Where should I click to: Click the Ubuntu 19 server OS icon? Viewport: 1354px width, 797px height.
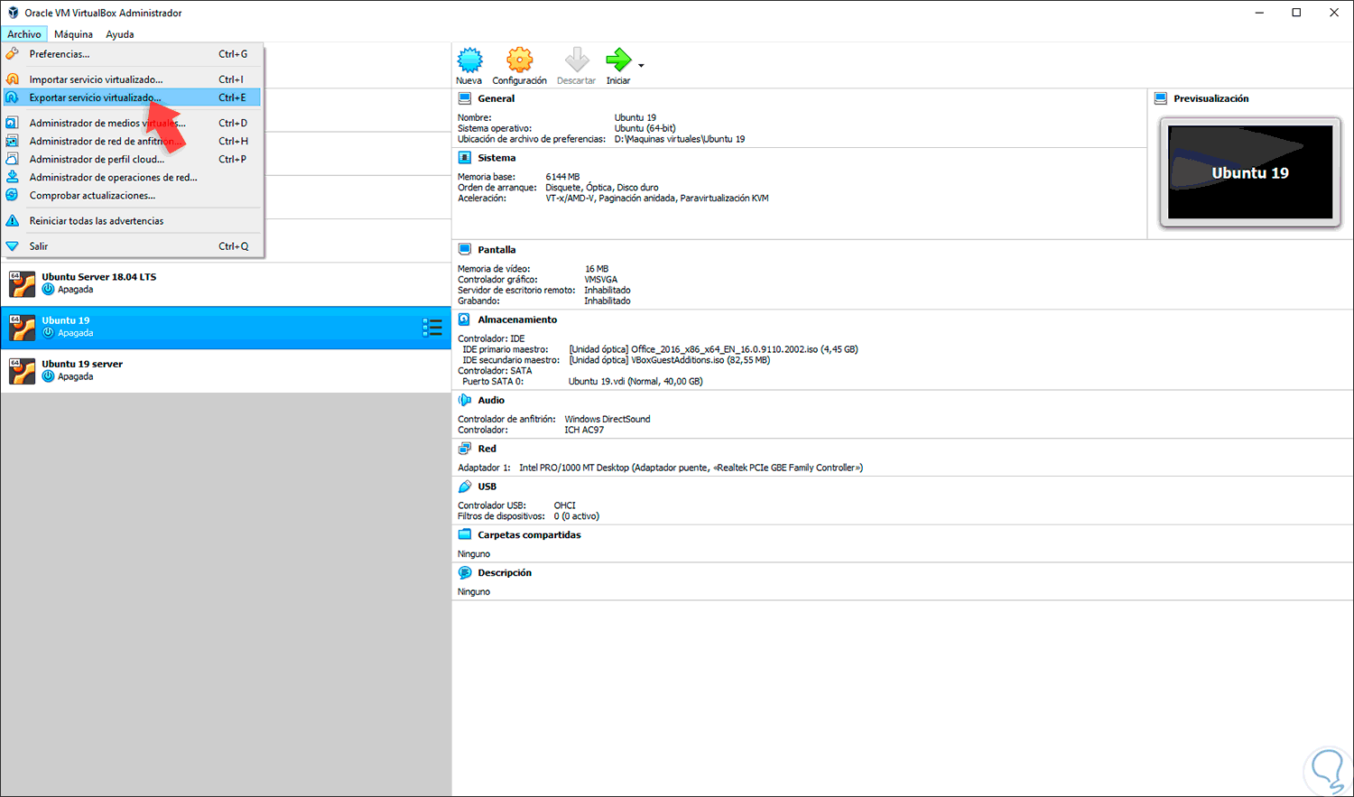click(x=22, y=370)
